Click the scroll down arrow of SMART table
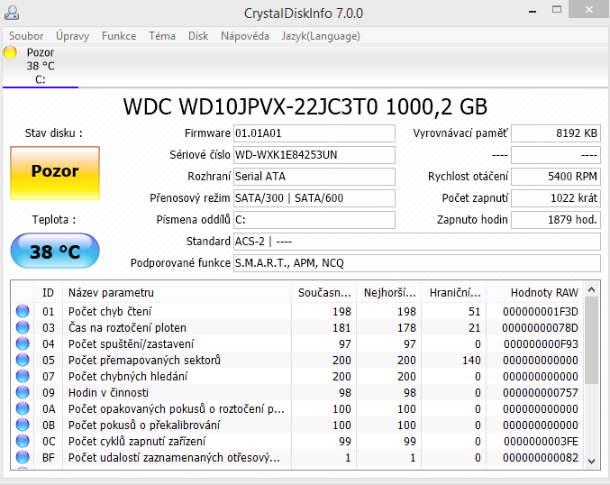Viewport: 610px width, 485px height. (x=592, y=462)
